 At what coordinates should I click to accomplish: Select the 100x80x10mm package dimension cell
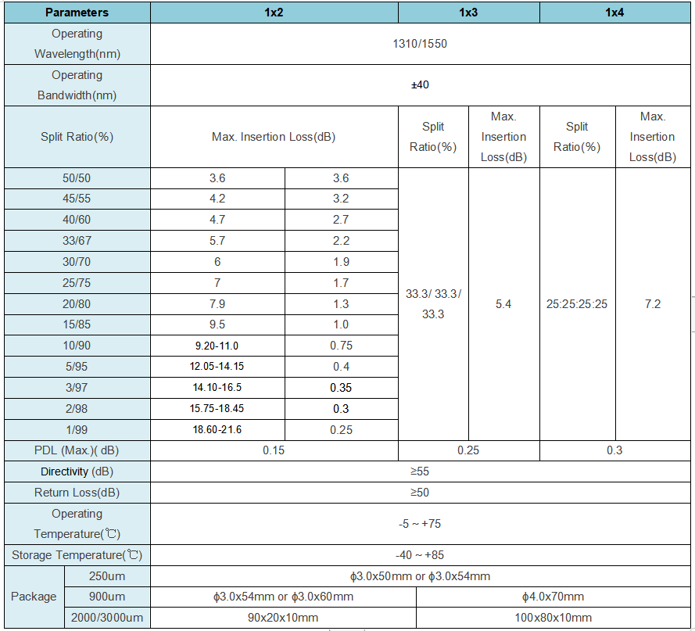(x=553, y=618)
